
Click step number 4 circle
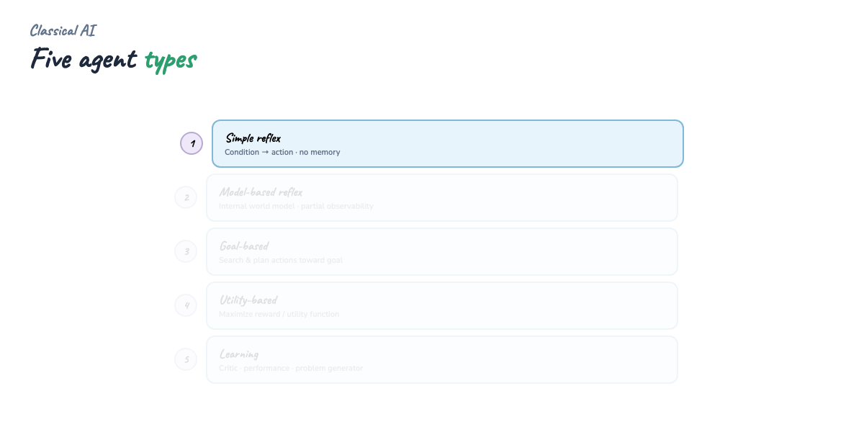click(x=186, y=305)
